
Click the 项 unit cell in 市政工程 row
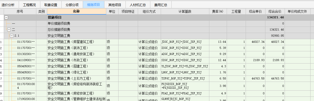point(112,60)
